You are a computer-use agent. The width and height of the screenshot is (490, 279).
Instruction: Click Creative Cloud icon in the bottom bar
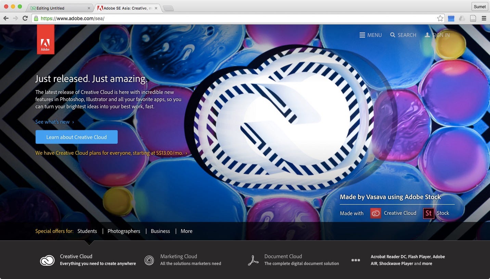tap(47, 261)
